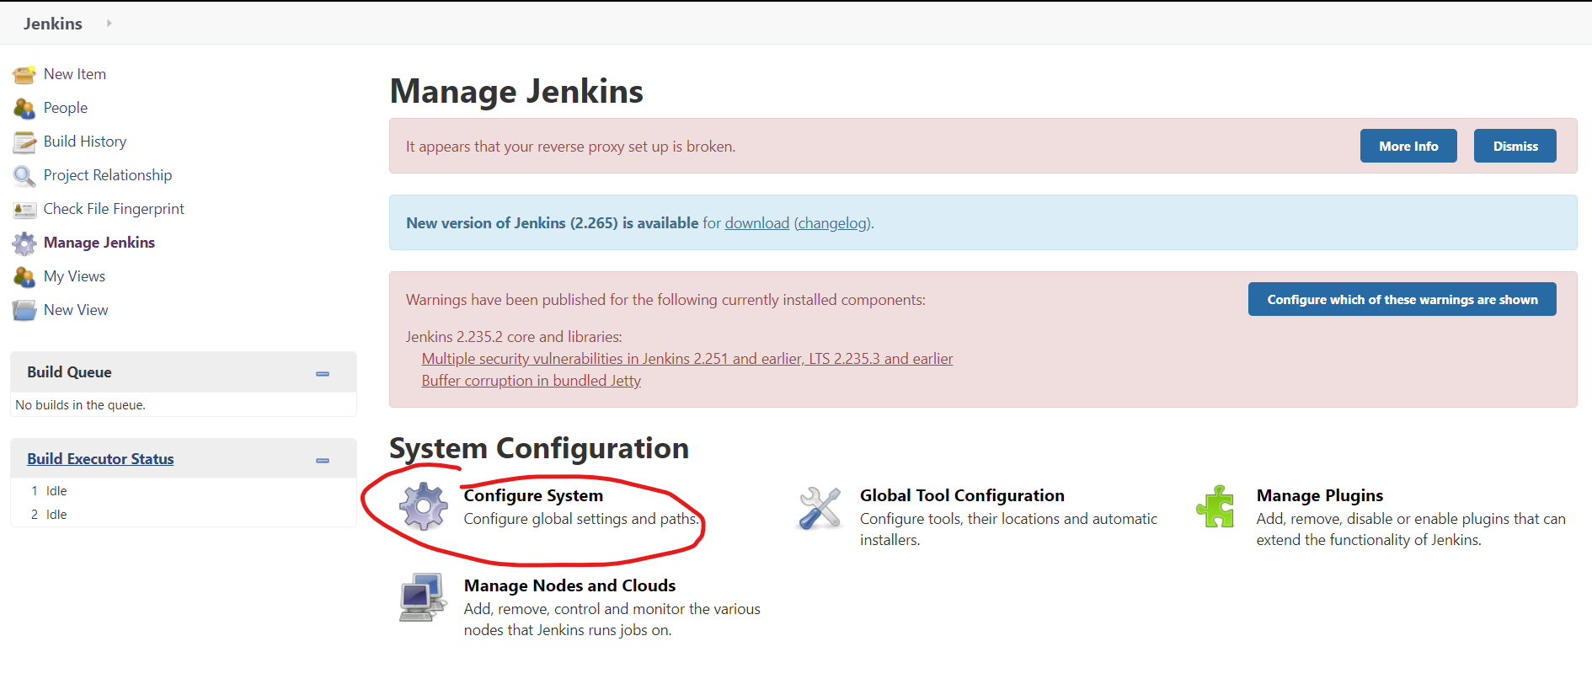This screenshot has height=684, width=1592.
Task: Click the Manage Plugins puzzle piece icon
Action: tap(1215, 506)
